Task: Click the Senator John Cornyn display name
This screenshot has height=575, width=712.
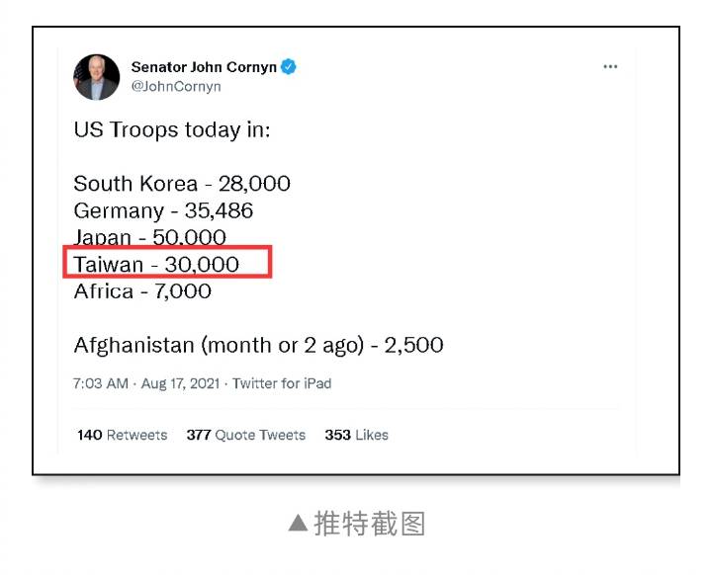Action: (204, 67)
